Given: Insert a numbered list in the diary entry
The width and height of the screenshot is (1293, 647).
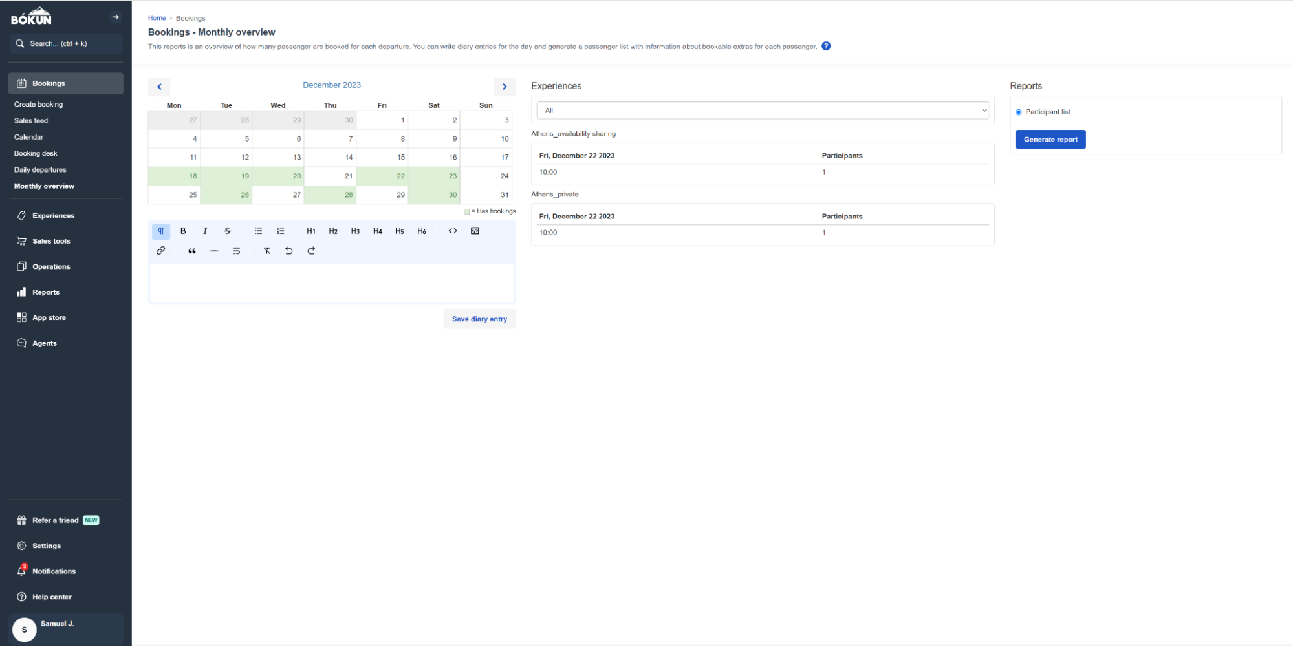Looking at the screenshot, I should tap(280, 231).
